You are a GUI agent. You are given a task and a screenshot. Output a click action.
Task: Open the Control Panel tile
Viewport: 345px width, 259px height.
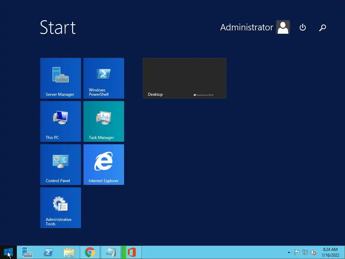click(x=61, y=165)
